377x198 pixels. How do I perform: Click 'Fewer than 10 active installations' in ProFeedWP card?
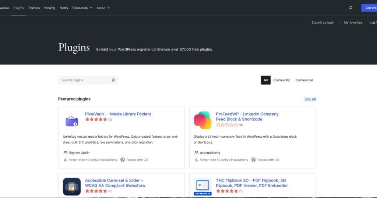pos(223,160)
